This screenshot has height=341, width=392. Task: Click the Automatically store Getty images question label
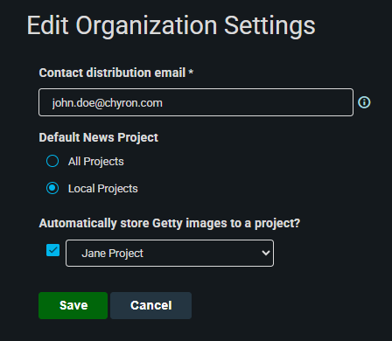(x=170, y=223)
